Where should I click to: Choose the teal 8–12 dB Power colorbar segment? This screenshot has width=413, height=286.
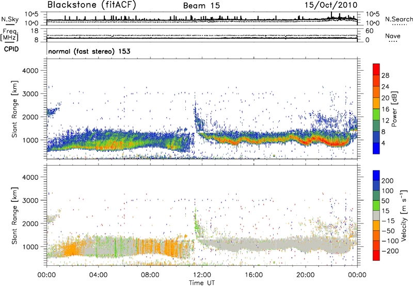point(376,126)
